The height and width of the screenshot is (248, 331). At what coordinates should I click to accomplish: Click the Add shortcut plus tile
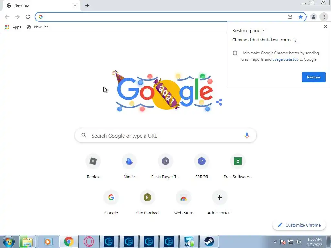tap(220, 203)
